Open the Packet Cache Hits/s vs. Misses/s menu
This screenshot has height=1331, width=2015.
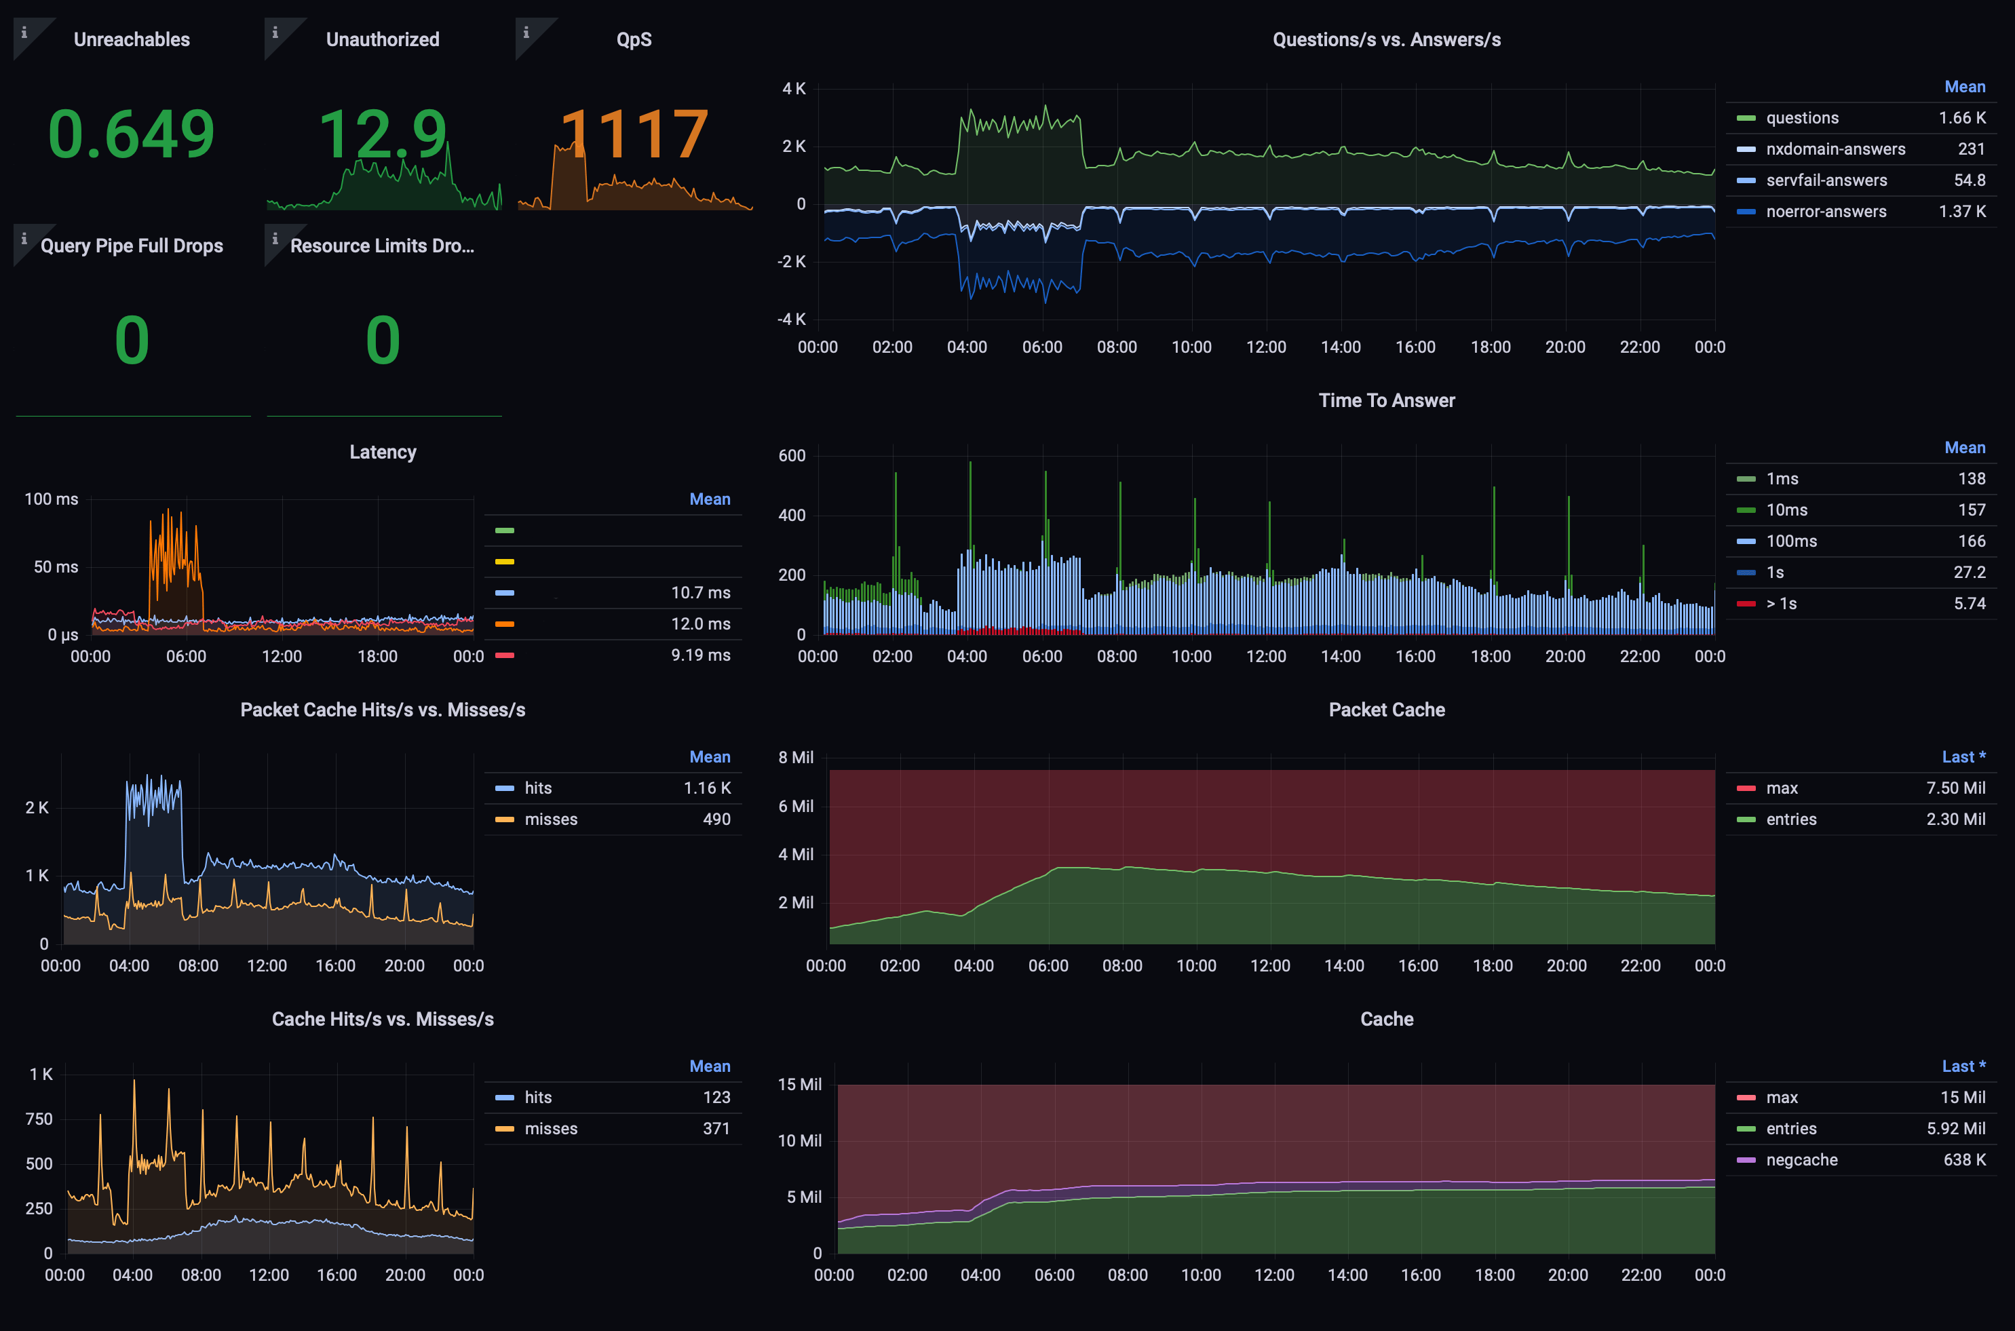[x=382, y=710]
